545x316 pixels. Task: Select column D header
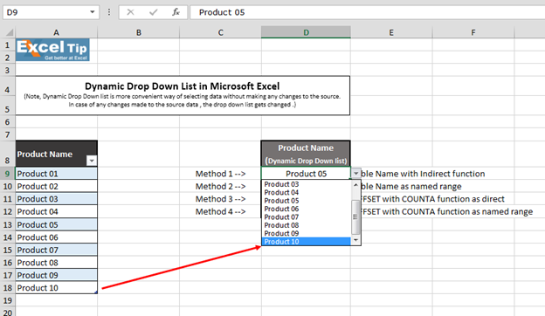point(306,32)
